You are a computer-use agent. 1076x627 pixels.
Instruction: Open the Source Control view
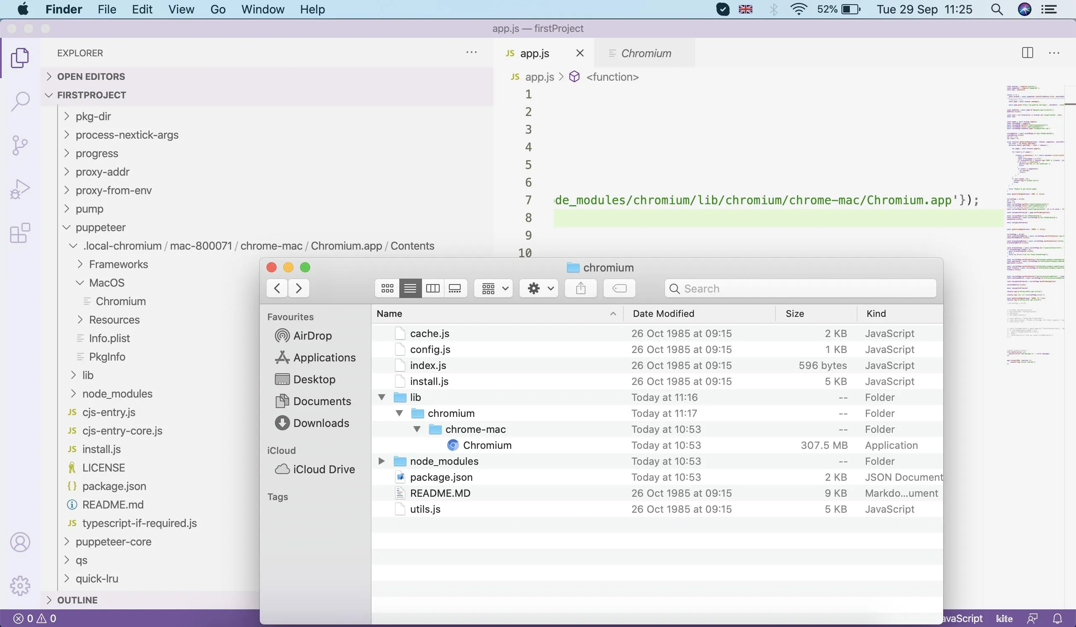tap(20, 145)
